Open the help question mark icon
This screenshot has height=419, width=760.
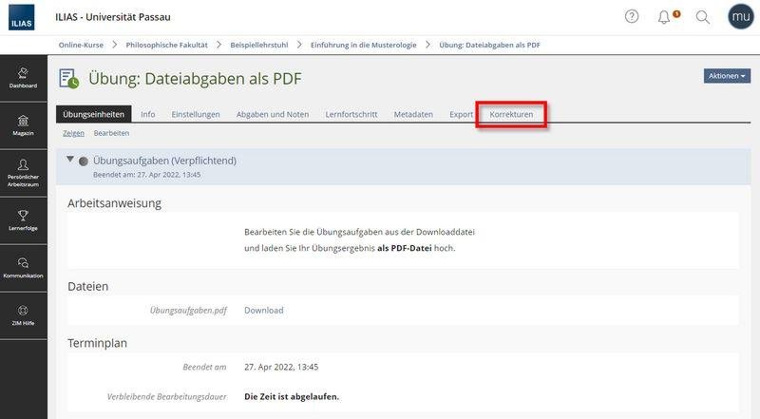(632, 17)
